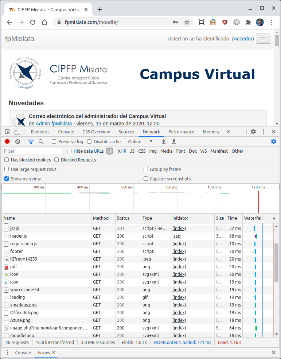Image resolution: width=281 pixels, height=359 pixels.
Task: Click the browser forward arrow
Action: [x=21, y=22]
